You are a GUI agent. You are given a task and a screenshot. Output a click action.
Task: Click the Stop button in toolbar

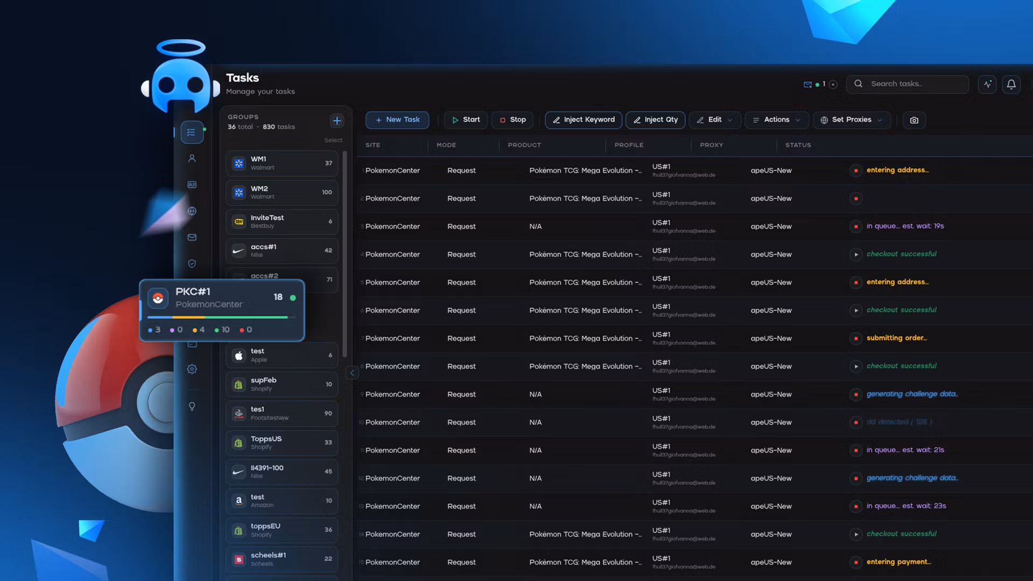[512, 120]
